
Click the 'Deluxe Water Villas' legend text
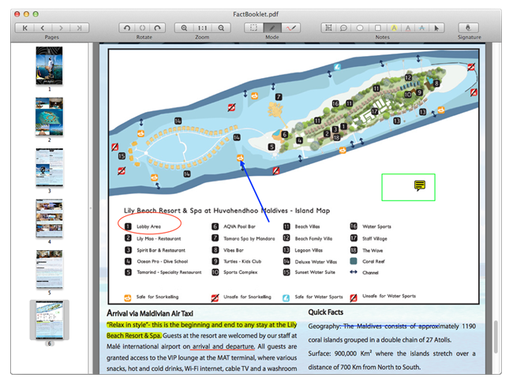[x=316, y=262]
